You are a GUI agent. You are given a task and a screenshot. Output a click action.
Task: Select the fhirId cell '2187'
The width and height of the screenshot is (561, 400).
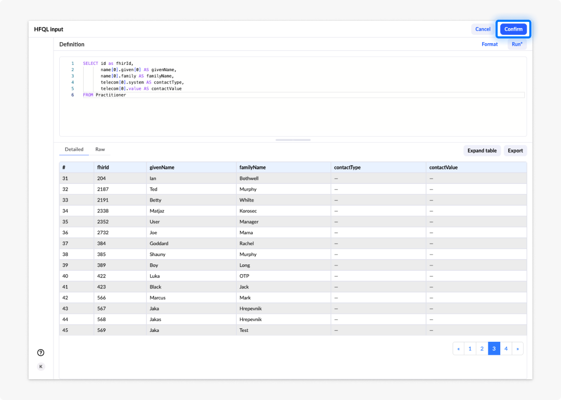point(120,189)
